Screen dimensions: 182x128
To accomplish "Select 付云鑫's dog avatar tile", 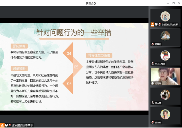I will click(x=165, y=94).
